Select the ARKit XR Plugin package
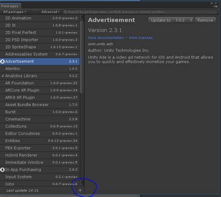Viewport: 221px width, 197px height. (40, 98)
